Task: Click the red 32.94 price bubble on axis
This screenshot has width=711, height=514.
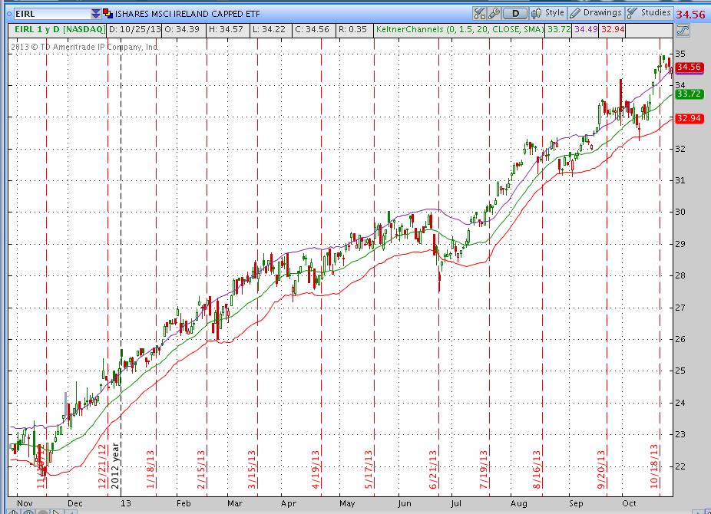Action: click(x=689, y=118)
